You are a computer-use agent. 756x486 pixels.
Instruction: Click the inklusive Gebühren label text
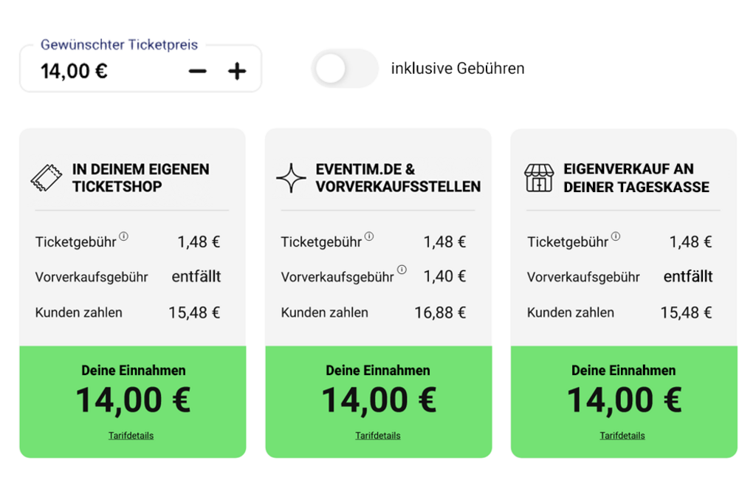(457, 68)
